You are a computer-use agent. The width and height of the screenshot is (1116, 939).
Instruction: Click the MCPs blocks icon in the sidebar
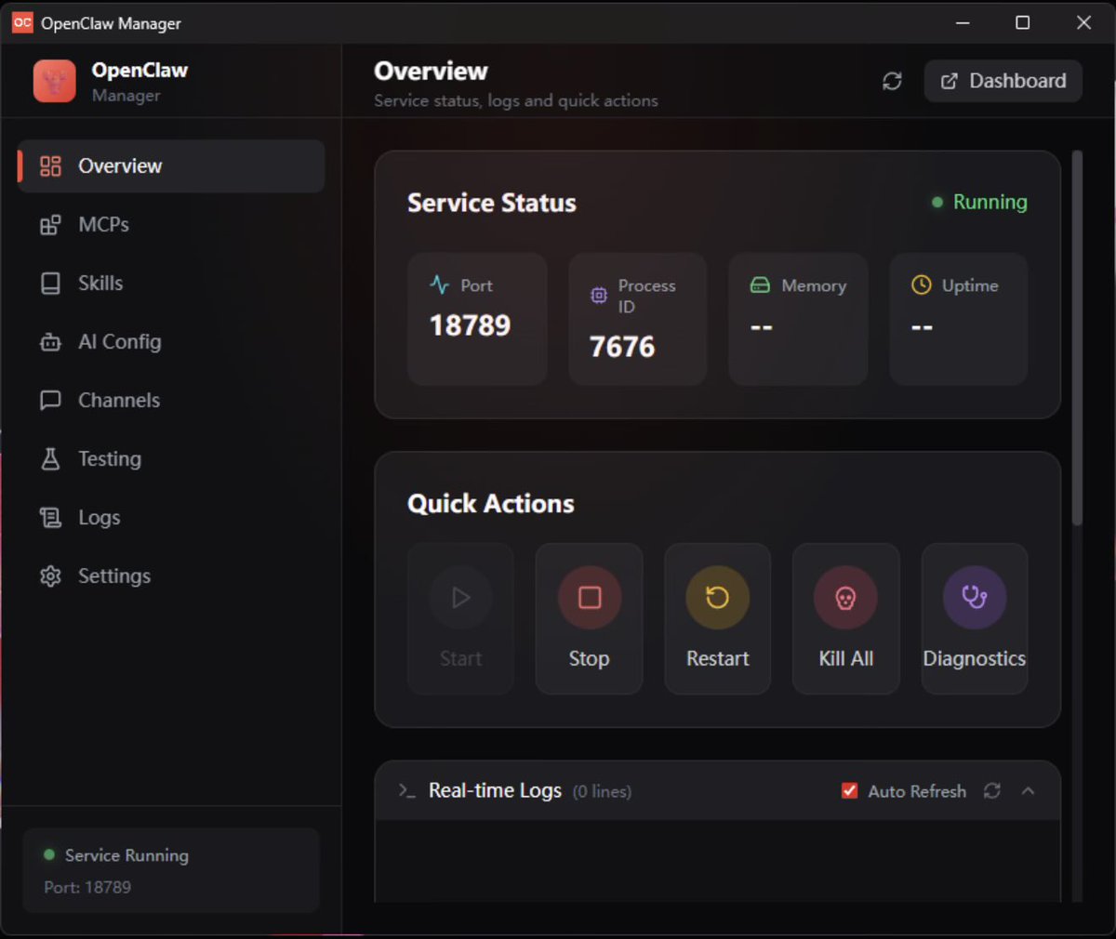(50, 225)
